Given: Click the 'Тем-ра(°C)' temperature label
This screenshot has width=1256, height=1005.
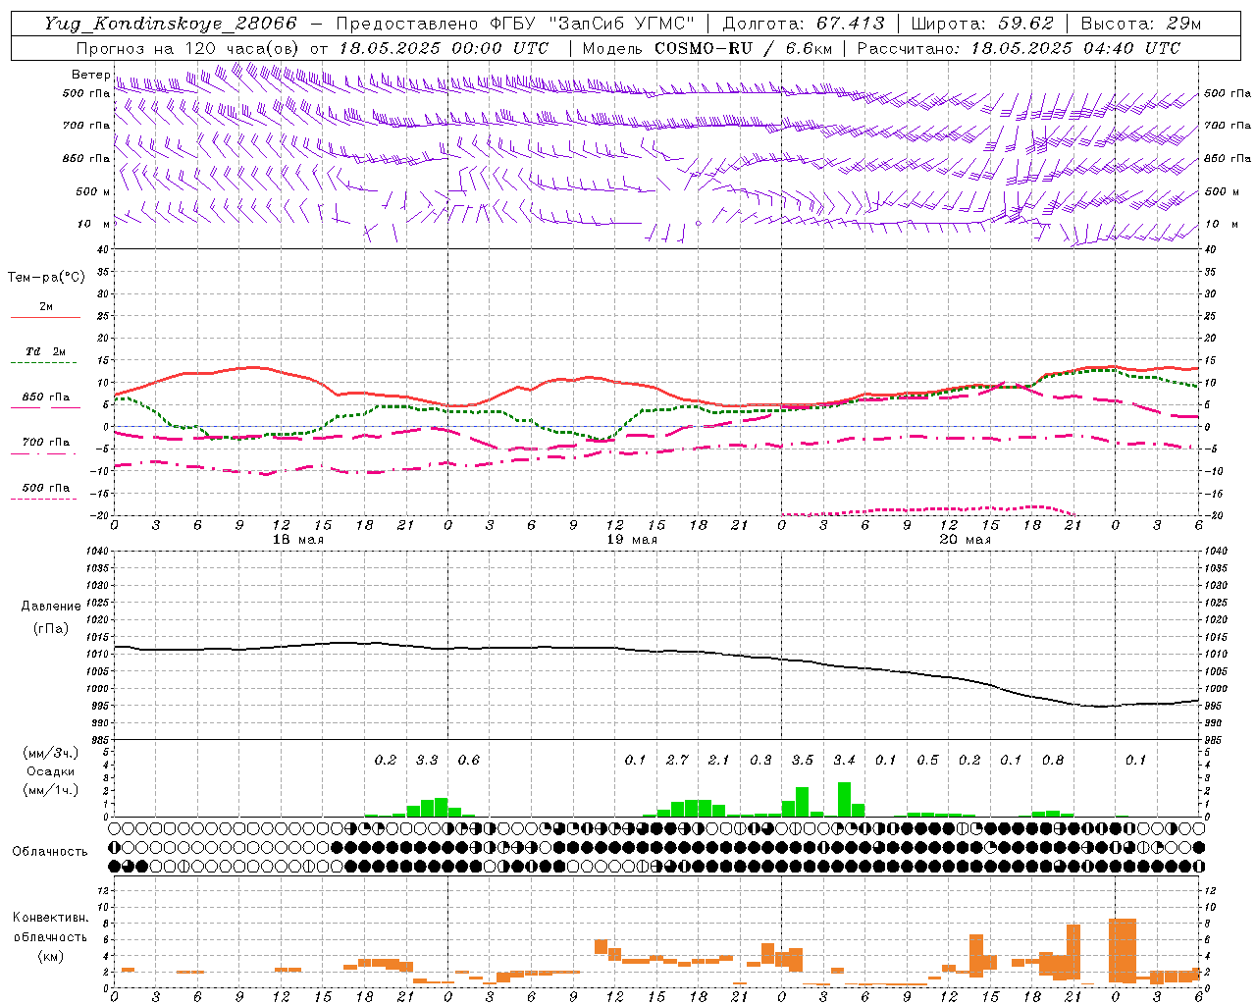Looking at the screenshot, I should (x=46, y=278).
